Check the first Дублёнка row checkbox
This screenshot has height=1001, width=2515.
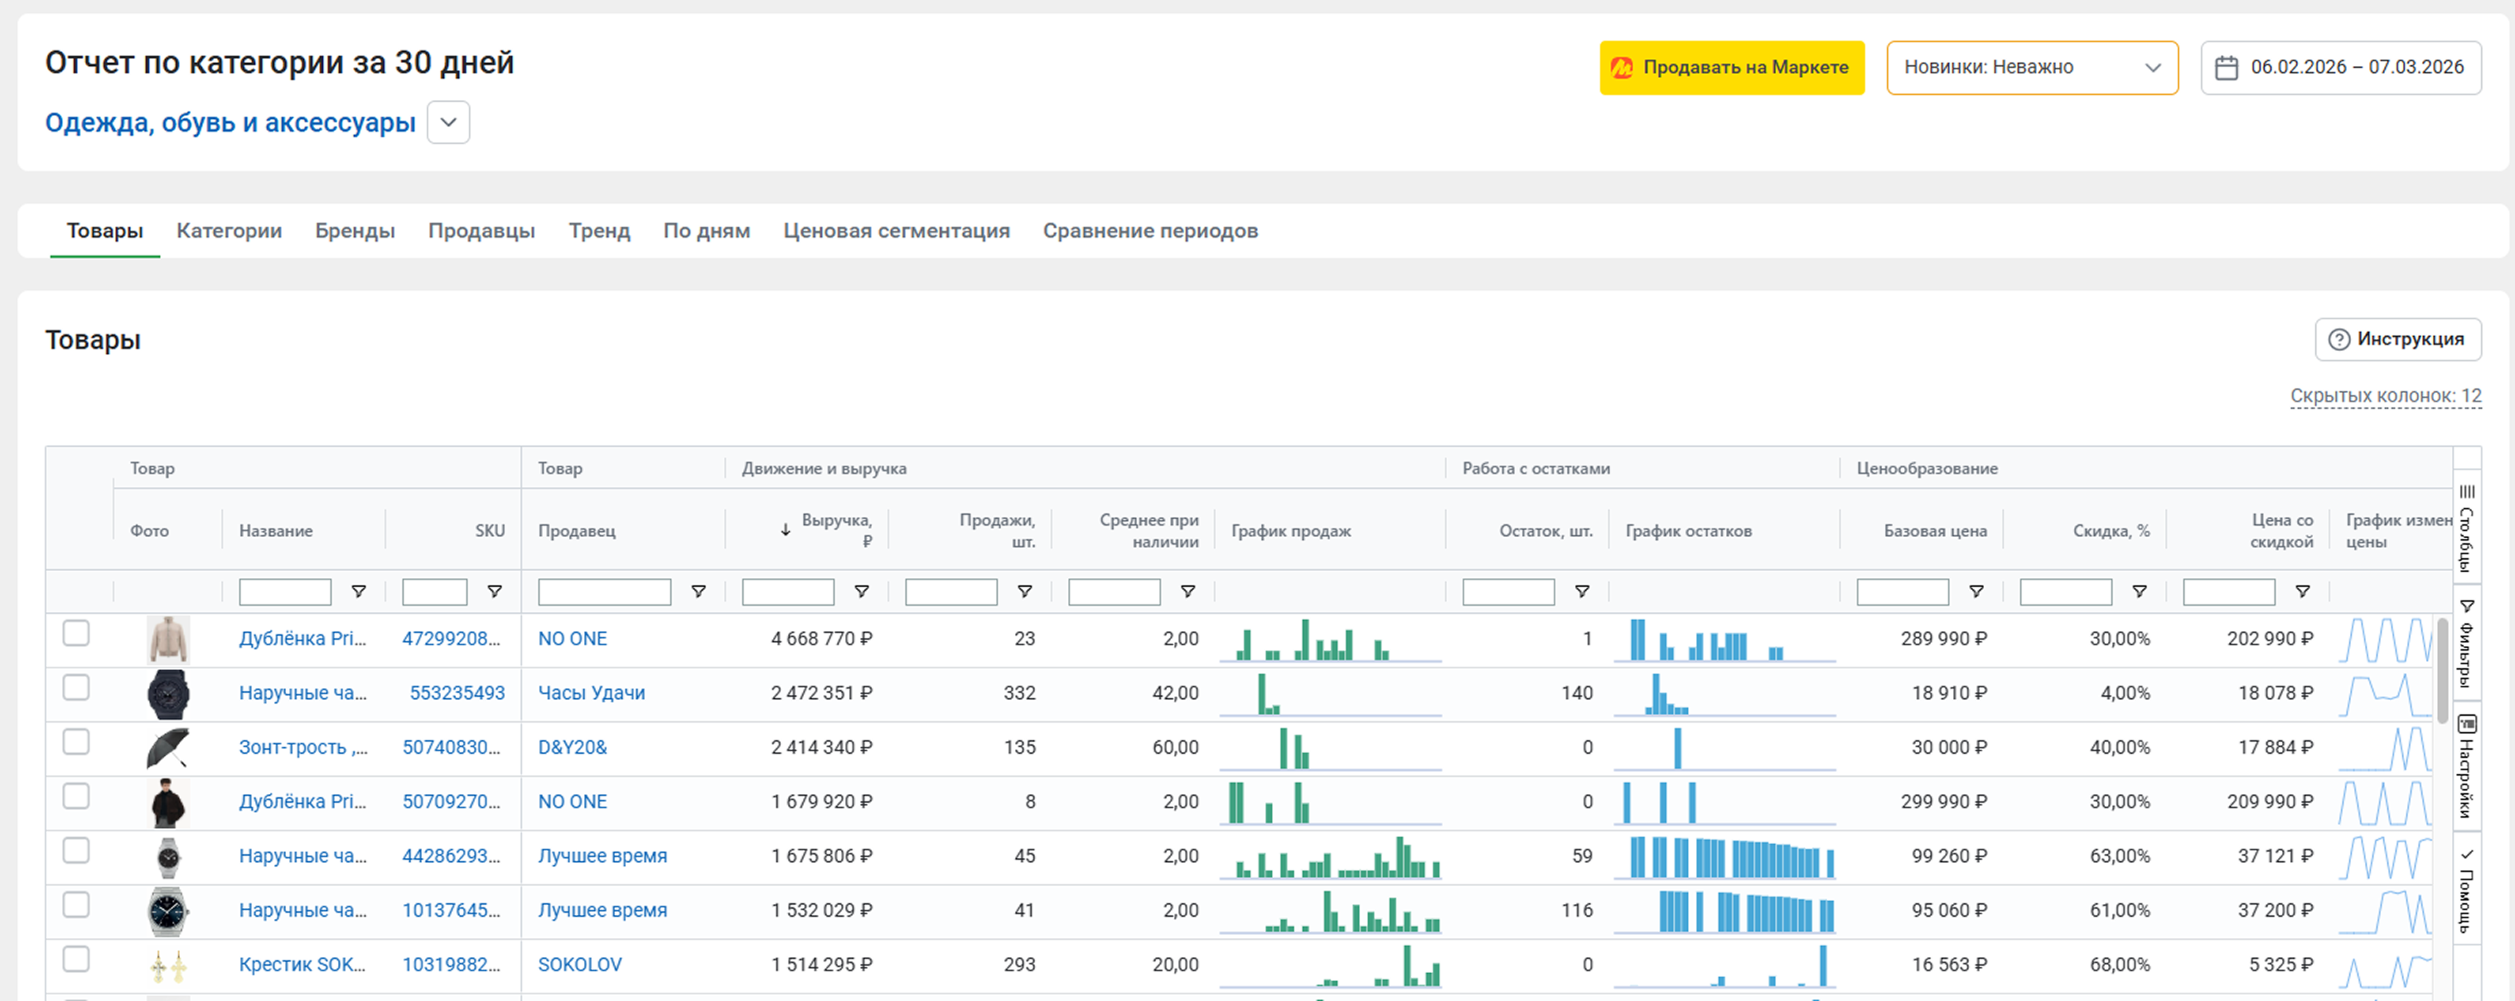pos(76,634)
